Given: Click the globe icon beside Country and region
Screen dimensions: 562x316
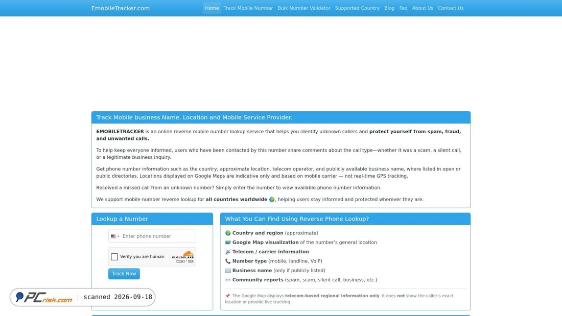Looking at the screenshot, I should [x=228, y=233].
